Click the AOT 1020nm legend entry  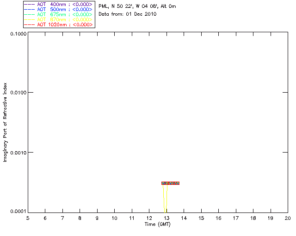coord(58,24)
